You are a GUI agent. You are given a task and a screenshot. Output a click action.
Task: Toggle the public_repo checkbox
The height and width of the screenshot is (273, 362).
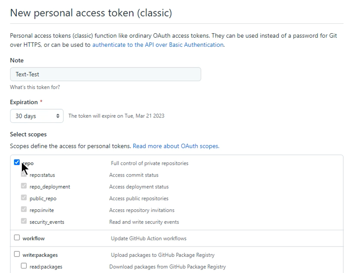click(x=24, y=197)
